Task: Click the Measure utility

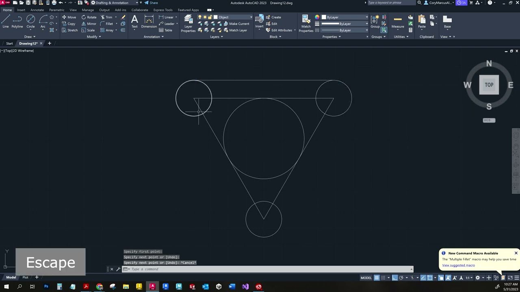Action: tap(398, 22)
